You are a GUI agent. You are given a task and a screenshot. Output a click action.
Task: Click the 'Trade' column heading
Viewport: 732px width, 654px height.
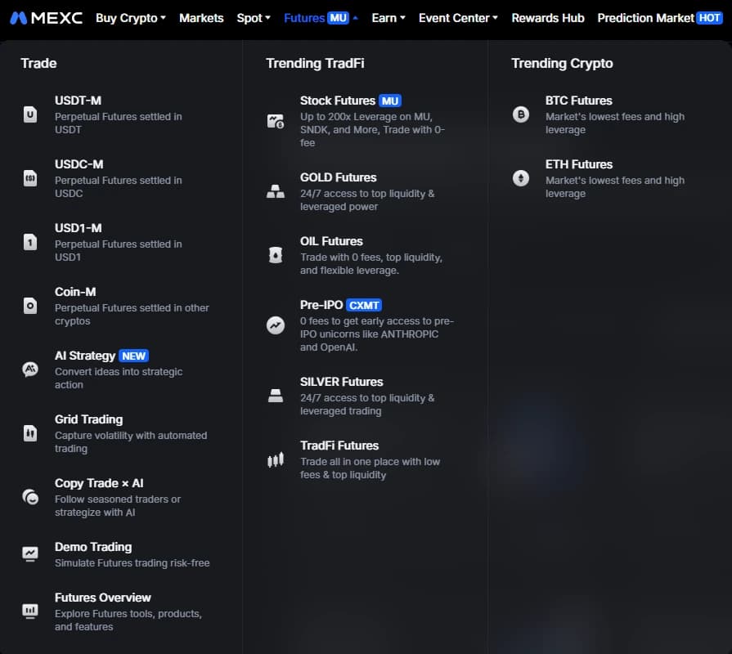pyautogui.click(x=38, y=63)
